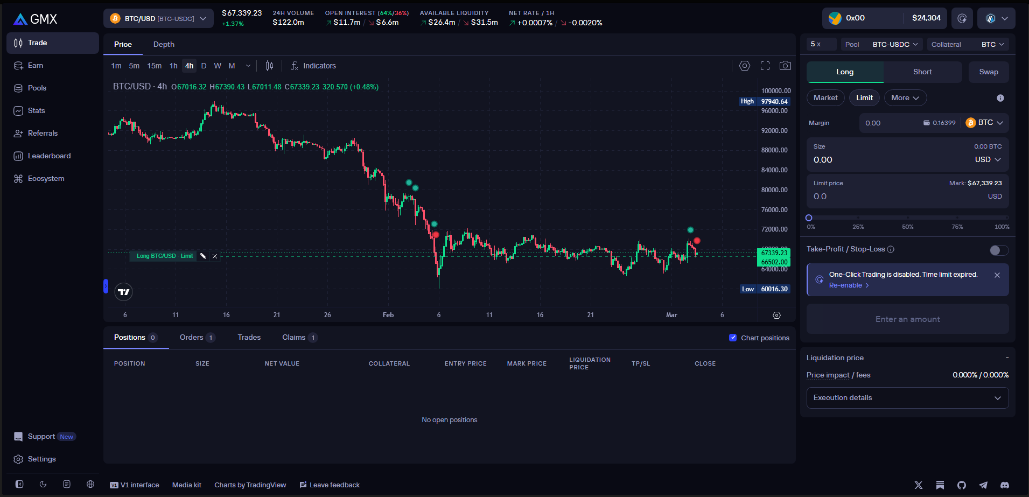Viewport: 1029px width, 497px height.
Task: Click the GMX logo
Action: click(36, 19)
